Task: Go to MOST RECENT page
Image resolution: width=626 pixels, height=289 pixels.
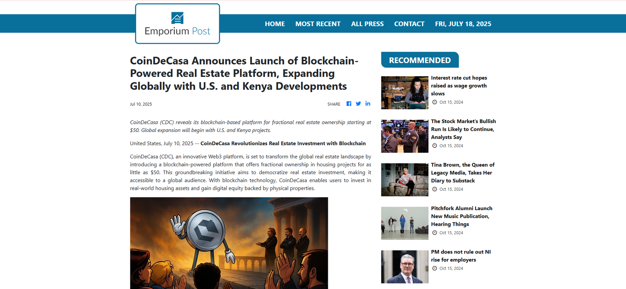Action: [x=318, y=24]
